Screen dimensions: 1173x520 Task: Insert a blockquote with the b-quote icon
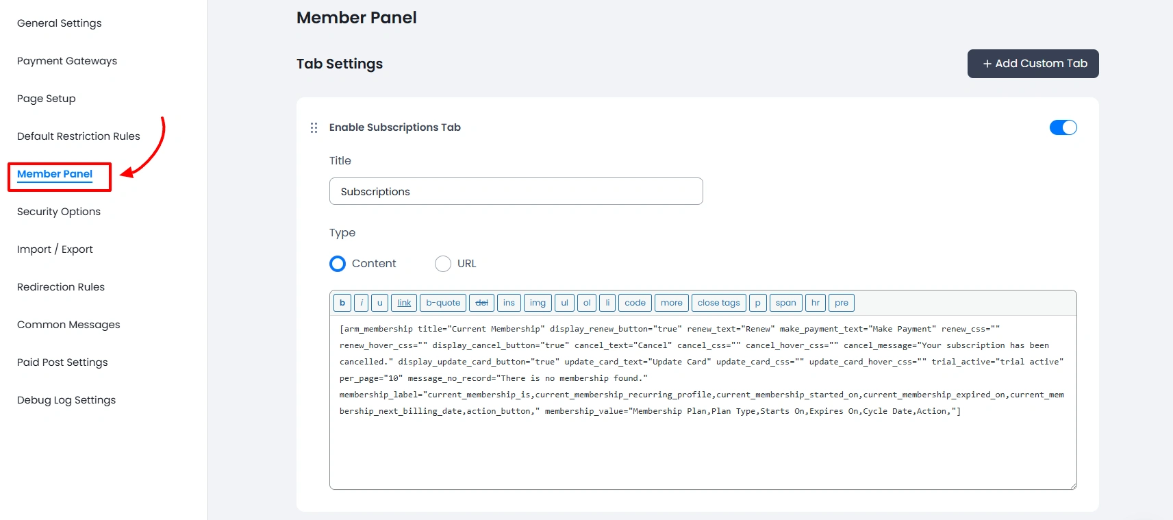pyautogui.click(x=442, y=302)
